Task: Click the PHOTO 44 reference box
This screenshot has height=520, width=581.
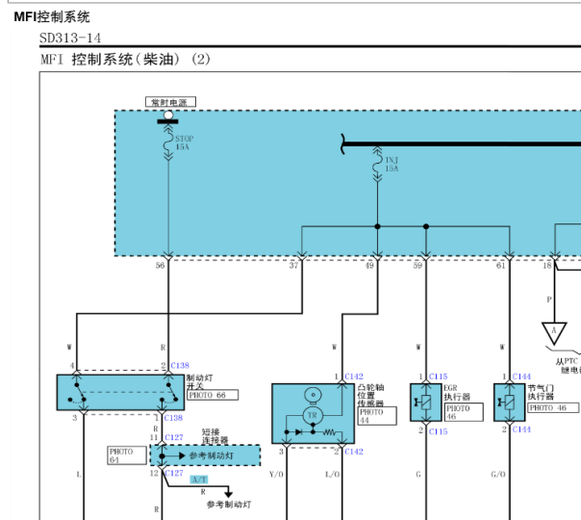Action: pos(377,416)
